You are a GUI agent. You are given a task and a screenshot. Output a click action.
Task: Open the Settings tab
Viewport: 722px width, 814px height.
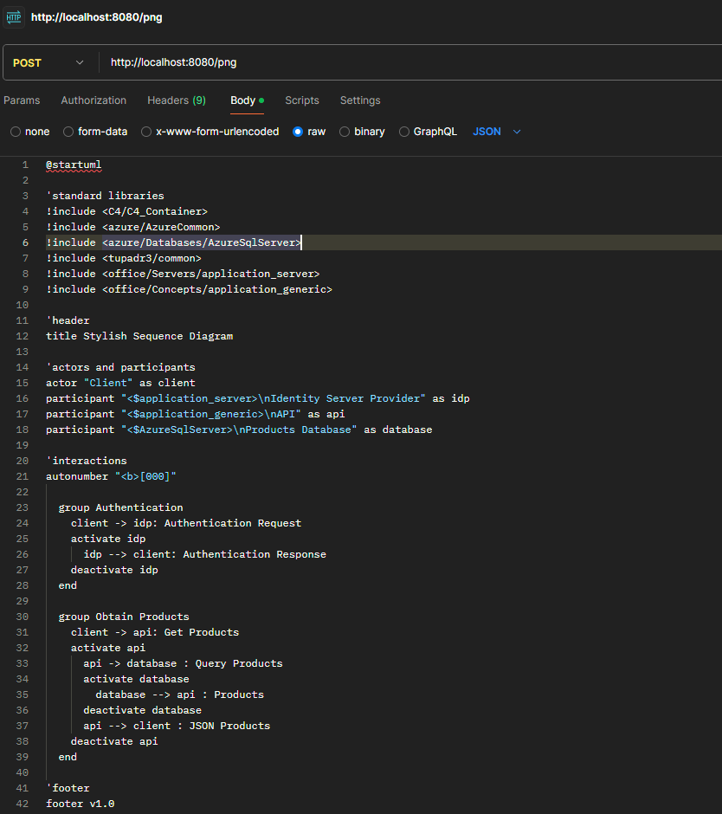(x=360, y=100)
